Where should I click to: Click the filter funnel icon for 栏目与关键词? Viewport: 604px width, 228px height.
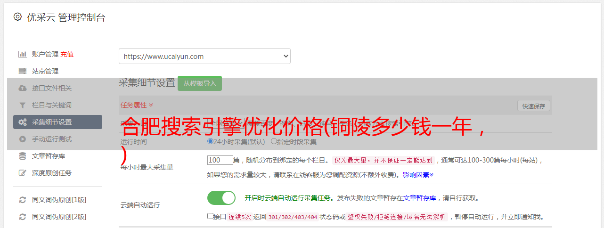tap(22, 105)
